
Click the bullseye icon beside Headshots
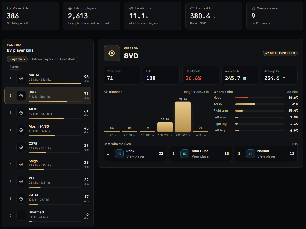tap(131, 8)
